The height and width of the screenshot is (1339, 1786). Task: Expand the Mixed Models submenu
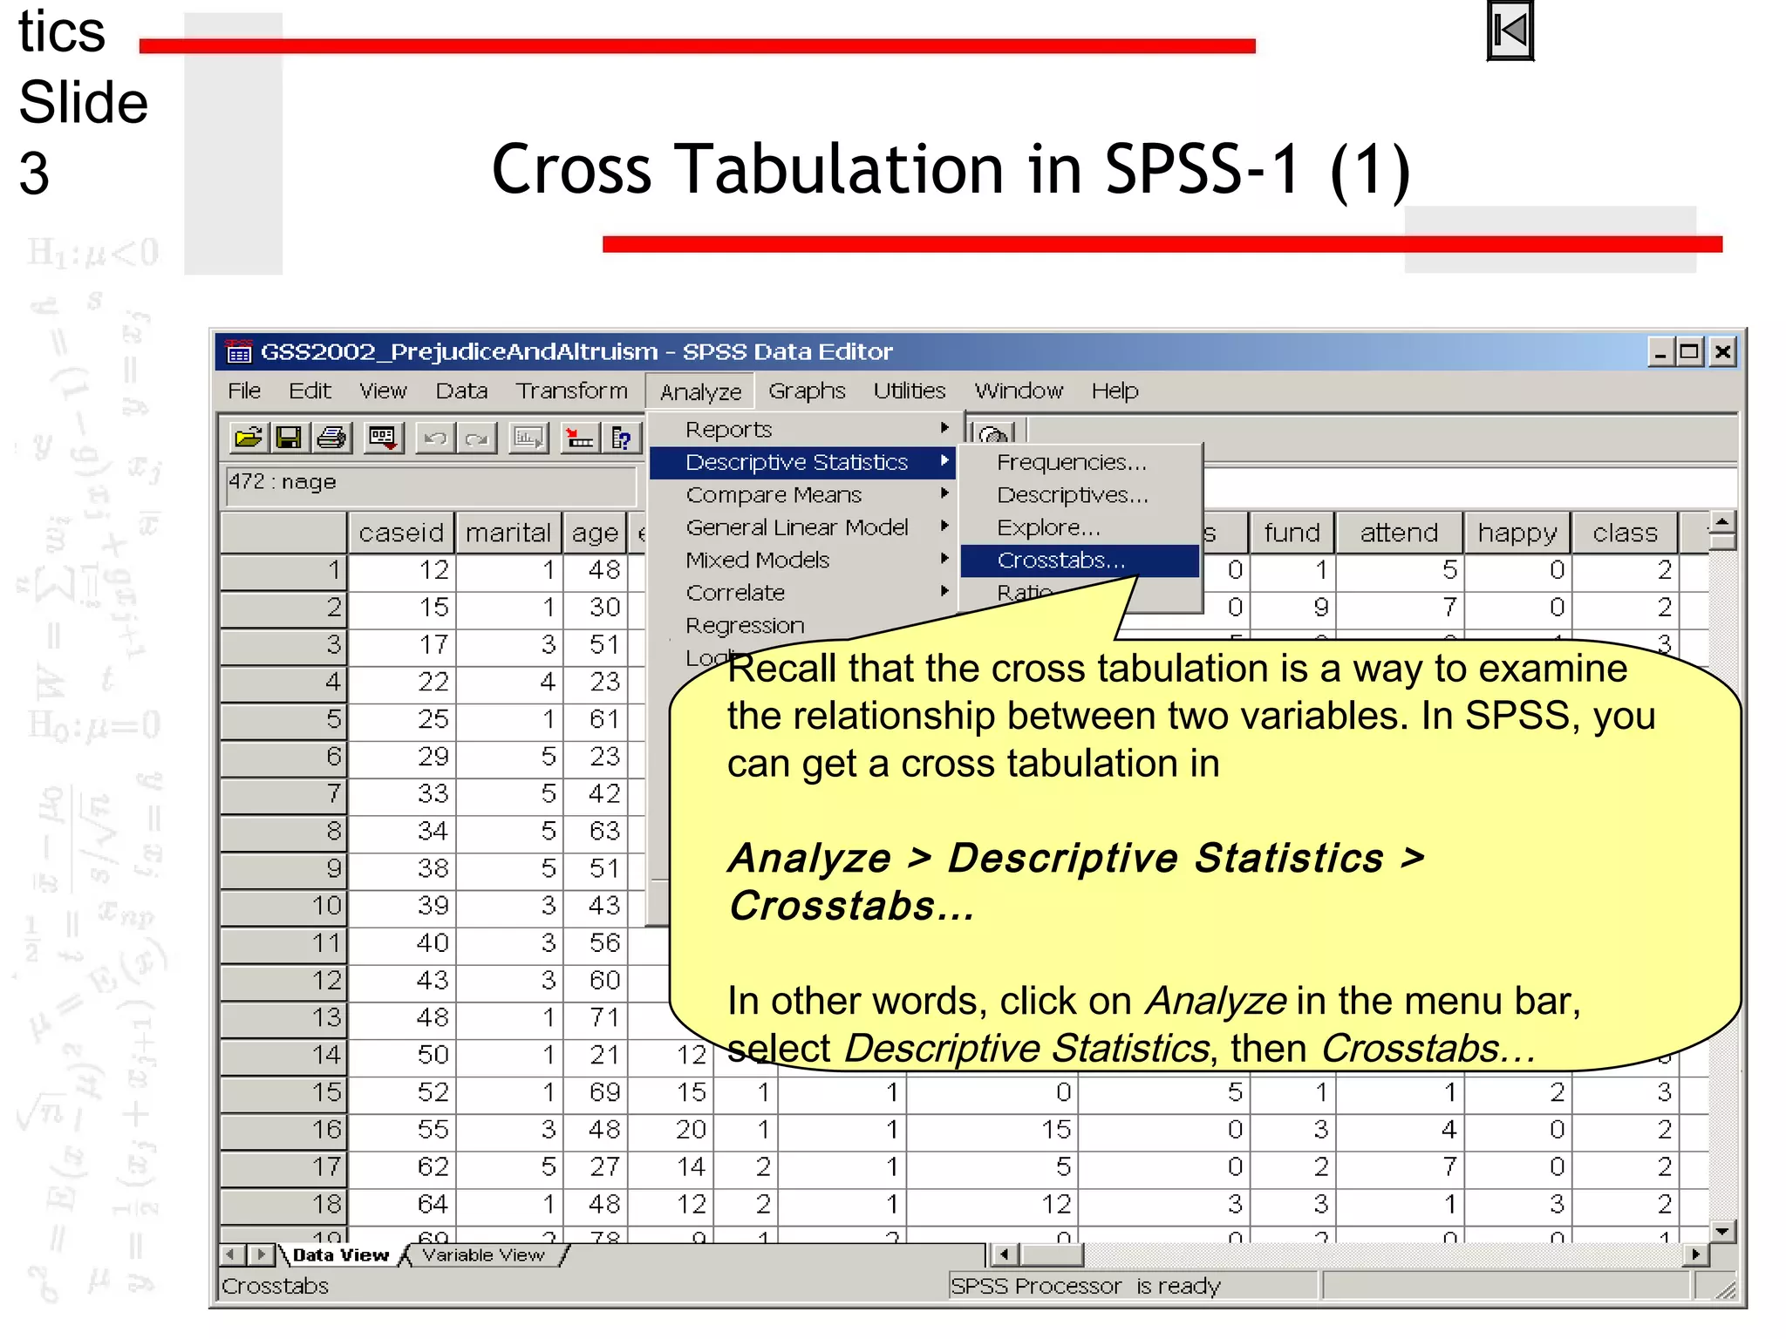(x=802, y=560)
